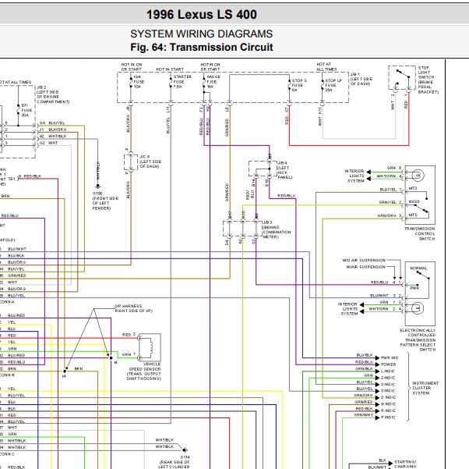Select the I/P HARNESS location note
Image resolution: width=469 pixels, height=469 pixels.
click(x=133, y=308)
